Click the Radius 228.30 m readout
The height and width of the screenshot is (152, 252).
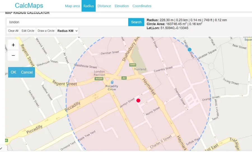187,20
